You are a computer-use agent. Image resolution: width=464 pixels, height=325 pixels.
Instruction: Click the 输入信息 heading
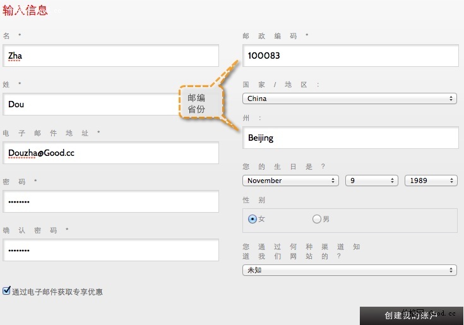25,9
